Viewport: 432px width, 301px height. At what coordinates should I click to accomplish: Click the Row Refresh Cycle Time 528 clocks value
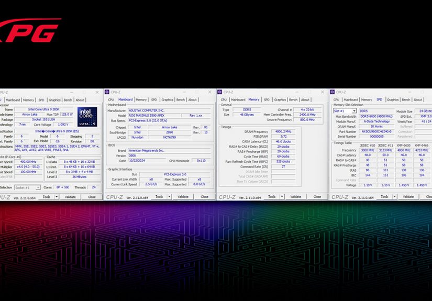(283, 162)
